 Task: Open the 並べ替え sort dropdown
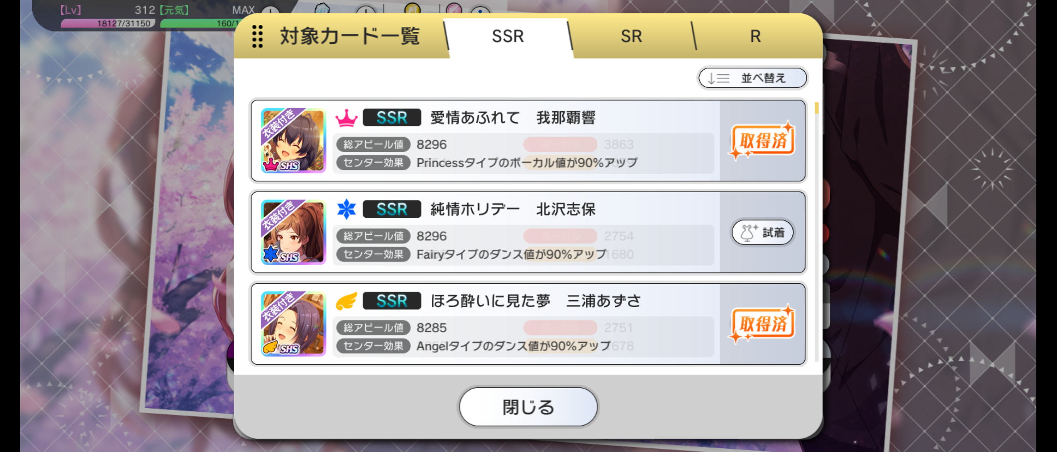pyautogui.click(x=752, y=78)
